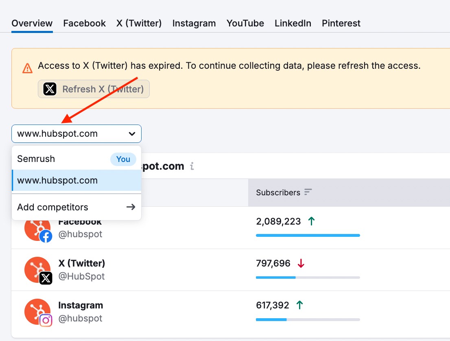Open the @hubspot Instagram handle
The height and width of the screenshot is (341, 450).
(81, 318)
